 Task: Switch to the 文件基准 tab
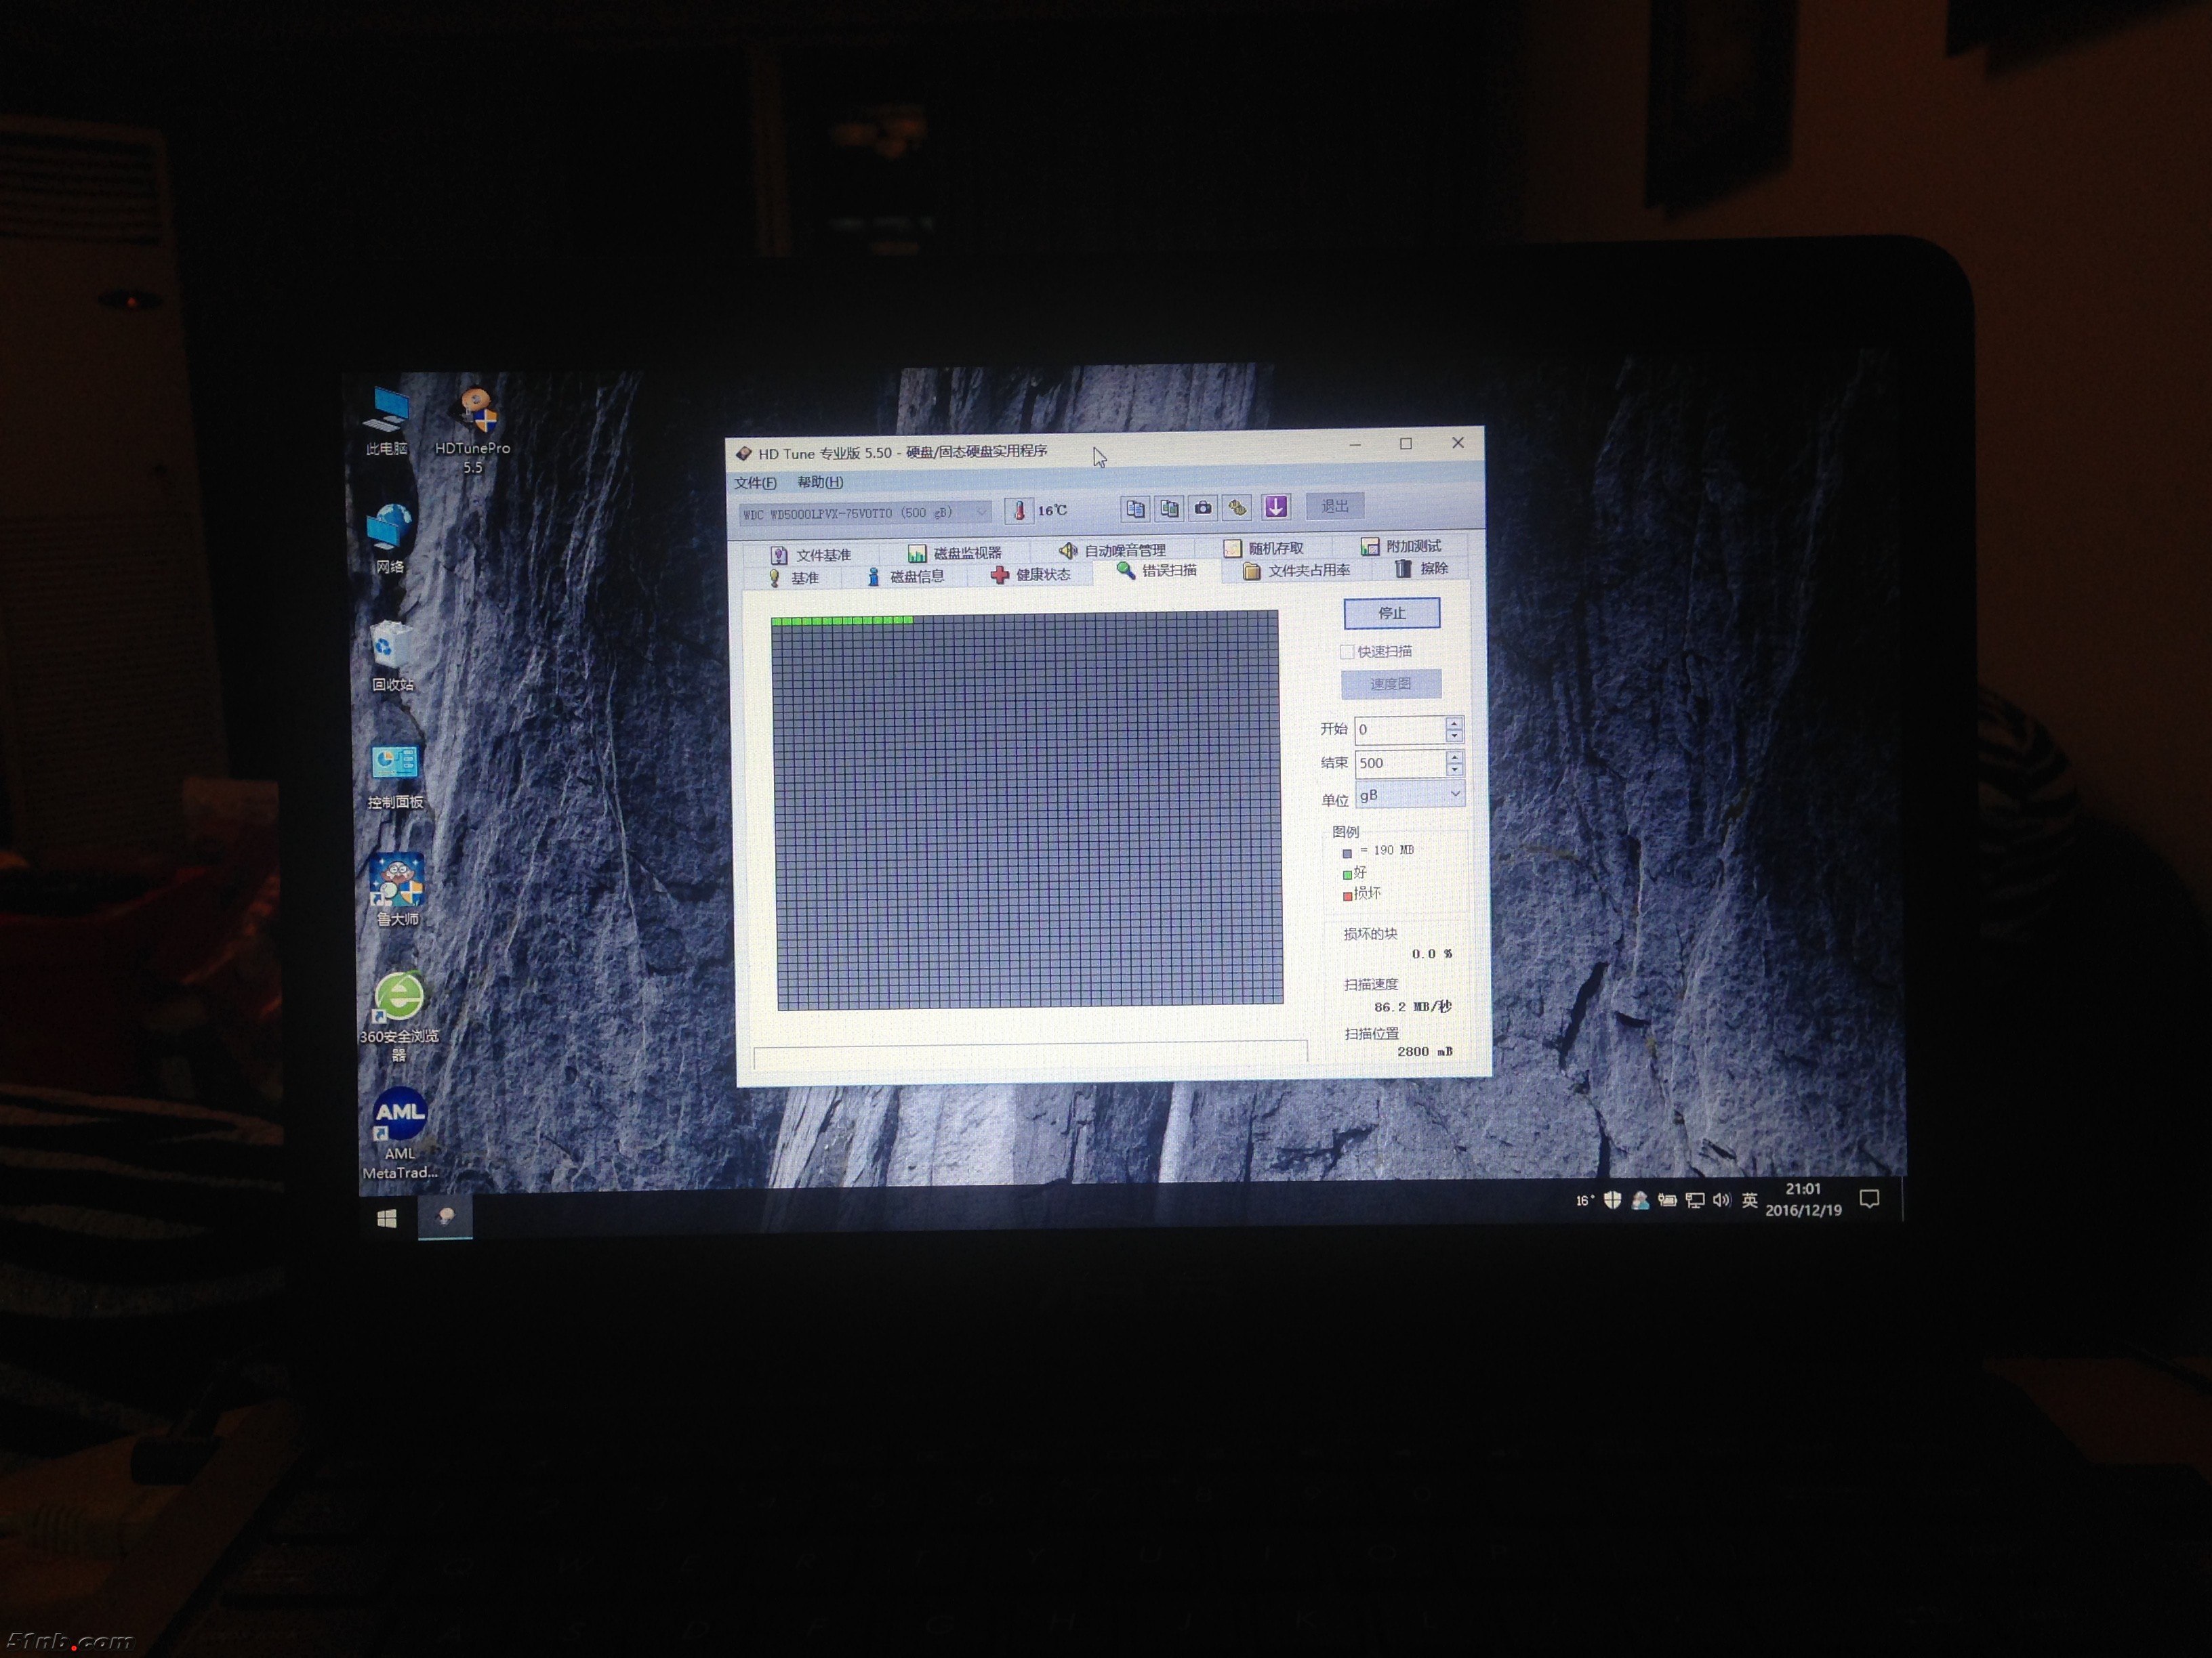click(x=811, y=555)
